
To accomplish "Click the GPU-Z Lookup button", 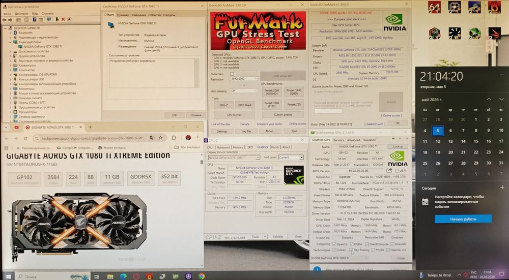I will pyautogui.click(x=398, y=146).
